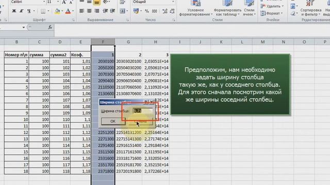Image resolution: width=330 pixels, height=185 pixels.
Task: Toggle italic formatting (К)
Action: tap(21, 11)
